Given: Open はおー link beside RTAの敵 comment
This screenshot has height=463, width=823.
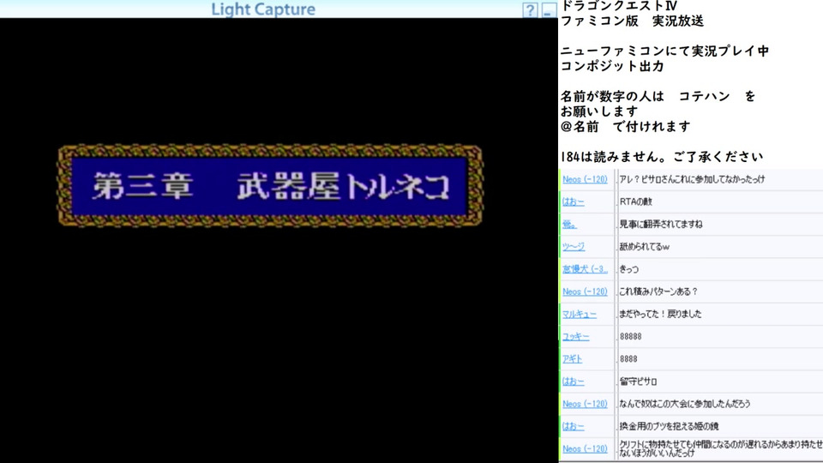Looking at the screenshot, I should tap(574, 202).
